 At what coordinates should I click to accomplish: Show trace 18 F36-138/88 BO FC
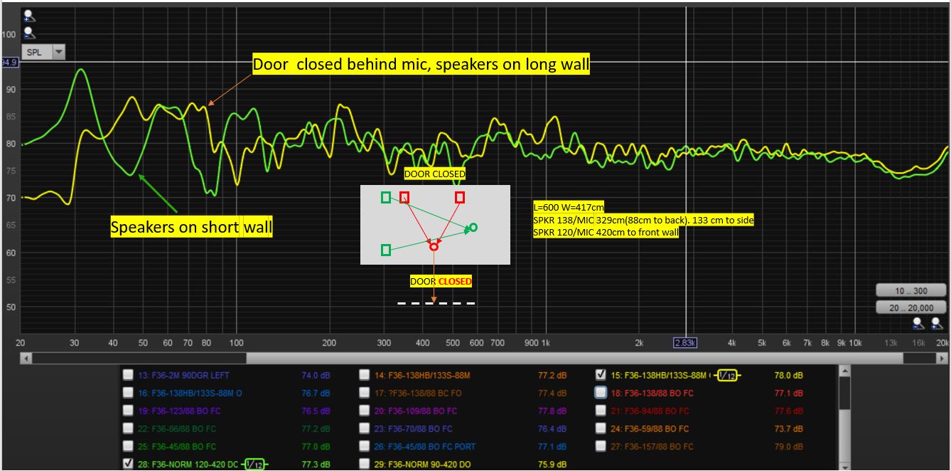click(601, 392)
